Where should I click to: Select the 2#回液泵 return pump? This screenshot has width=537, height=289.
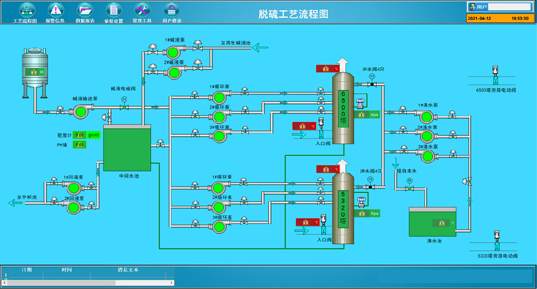74,207
